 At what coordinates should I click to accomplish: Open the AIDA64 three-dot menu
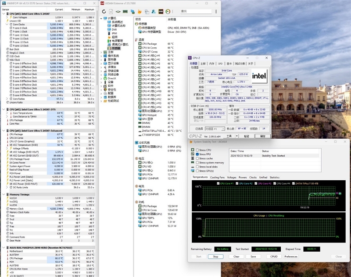216,11
